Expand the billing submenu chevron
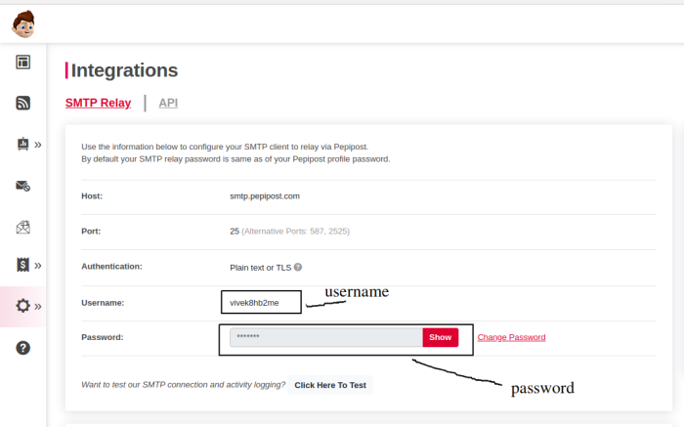Viewport: 684px width, 427px height. (38, 265)
